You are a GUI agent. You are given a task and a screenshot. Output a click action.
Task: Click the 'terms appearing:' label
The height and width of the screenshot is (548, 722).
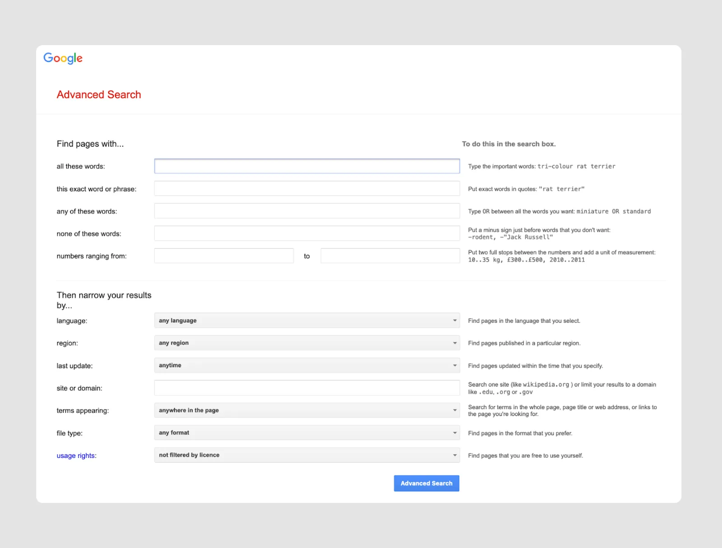83,410
